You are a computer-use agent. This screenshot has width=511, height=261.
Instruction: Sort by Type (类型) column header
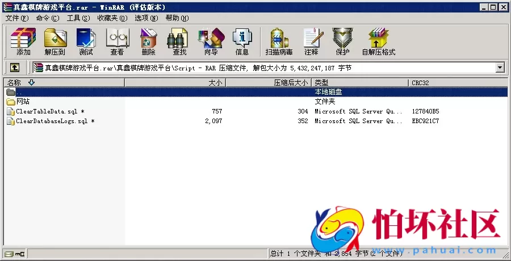point(360,83)
